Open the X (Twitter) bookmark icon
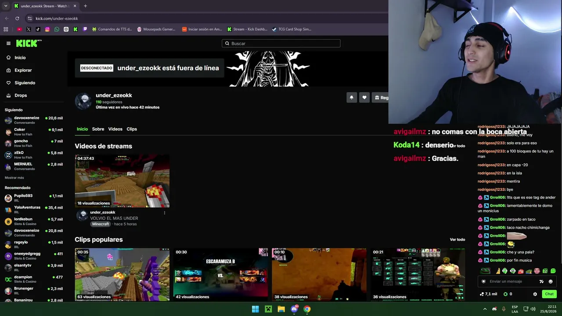This screenshot has width=562, height=316. tap(29, 29)
